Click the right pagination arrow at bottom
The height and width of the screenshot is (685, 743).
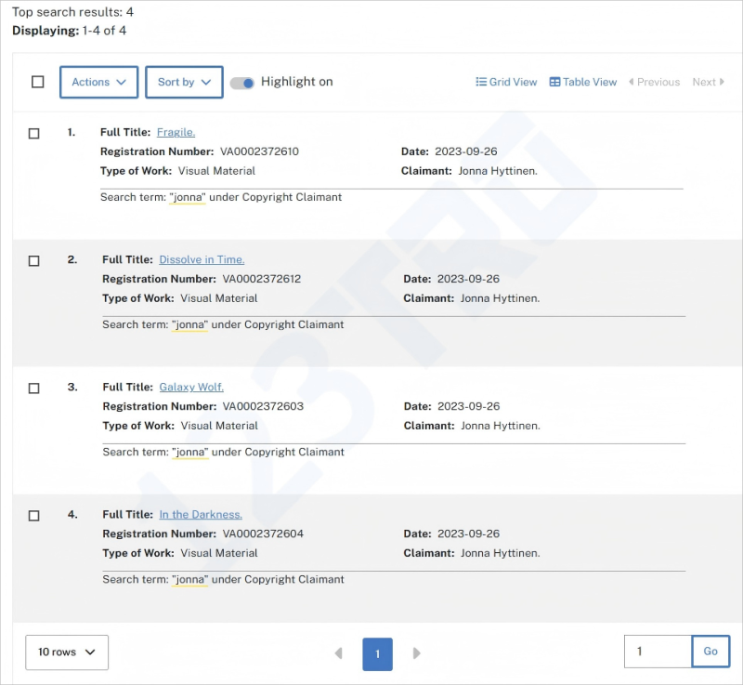coord(416,653)
